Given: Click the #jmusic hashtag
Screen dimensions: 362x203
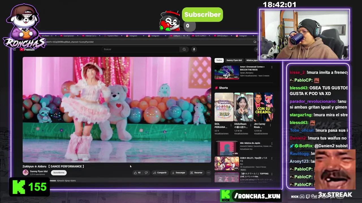Looking at the screenshot, I should 60,180.
